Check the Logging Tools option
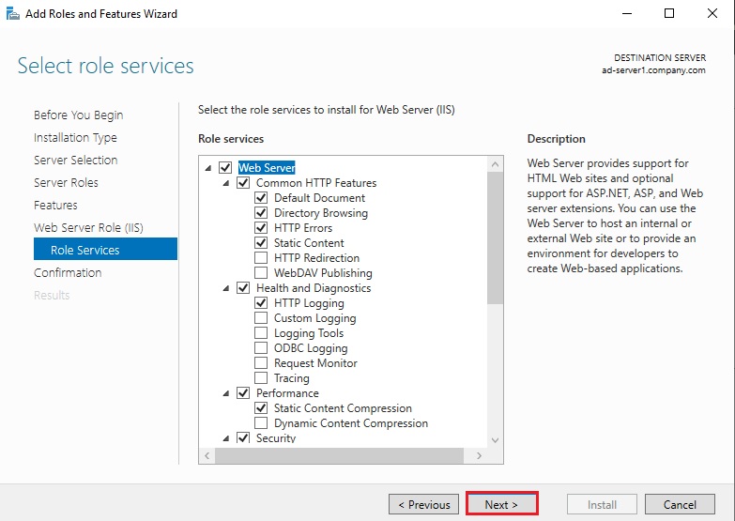This screenshot has height=521, width=735. click(261, 333)
